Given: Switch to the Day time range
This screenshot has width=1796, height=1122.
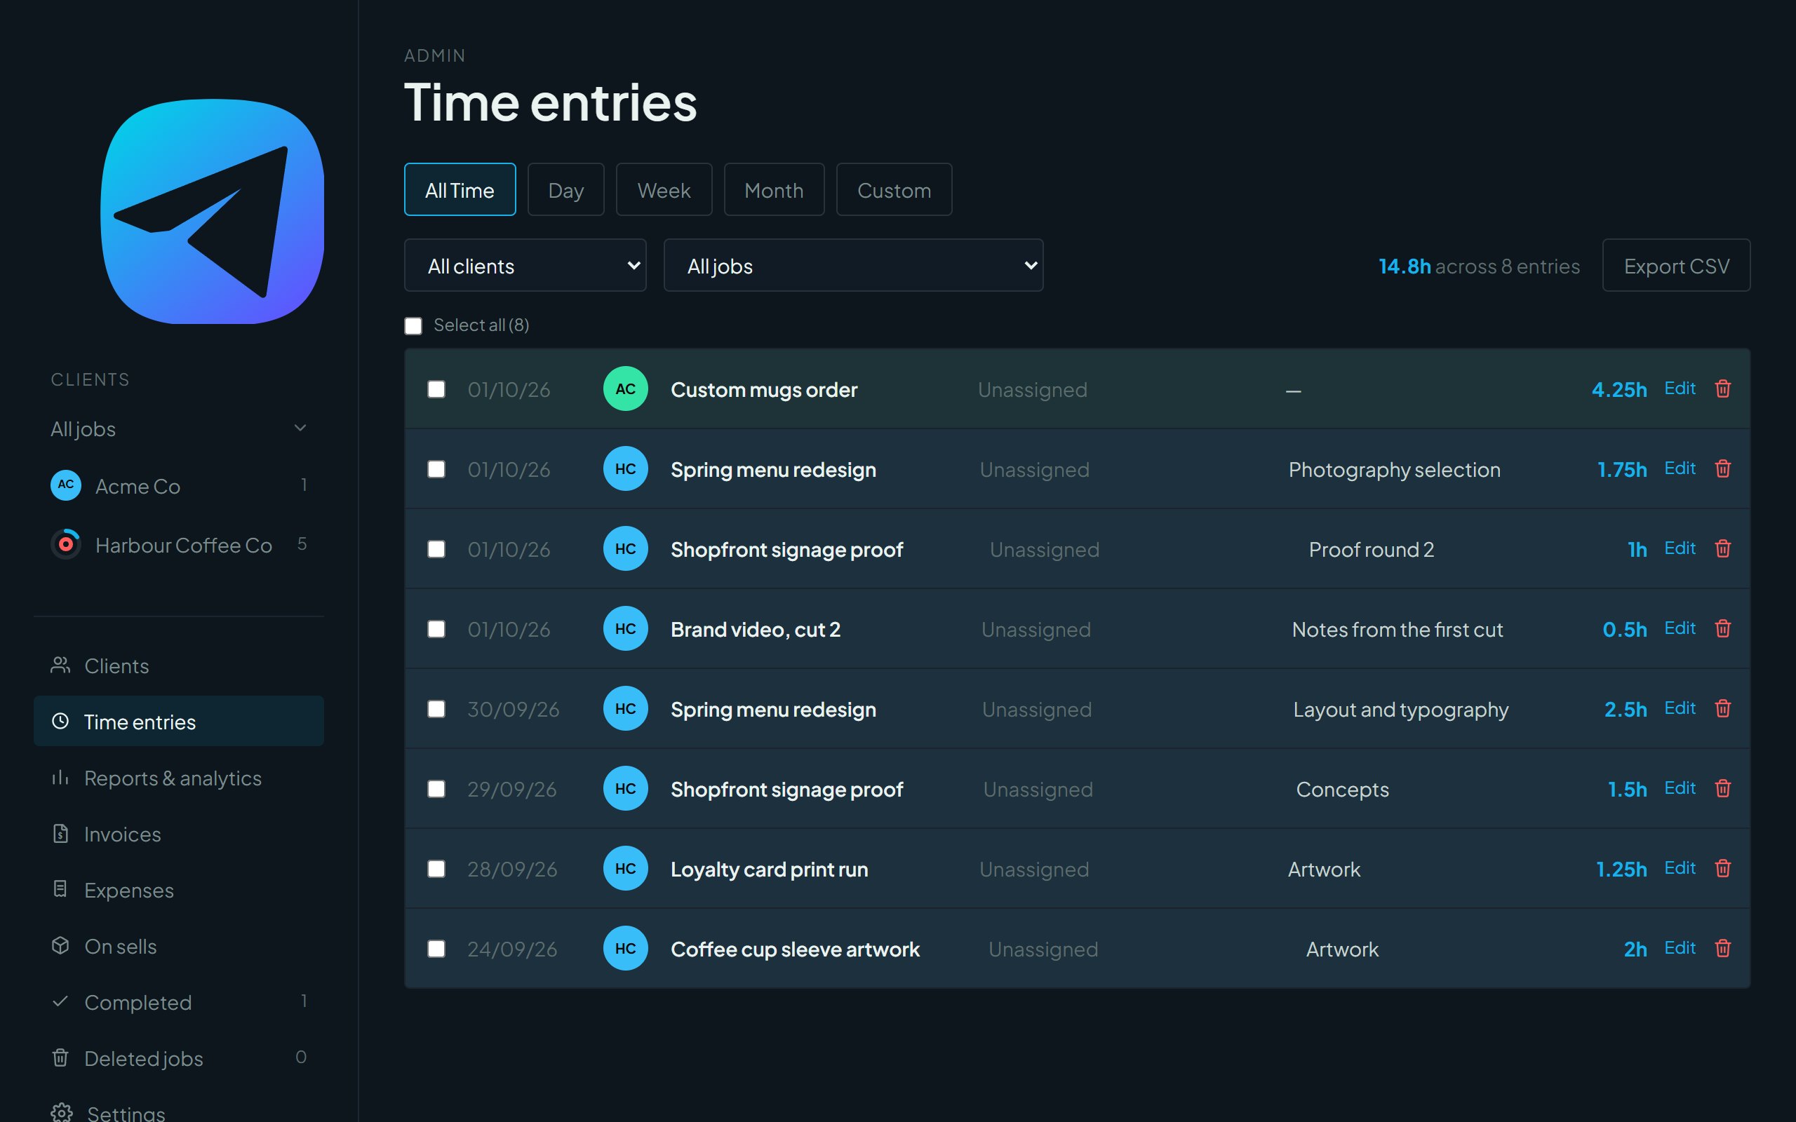Looking at the screenshot, I should pyautogui.click(x=565, y=189).
